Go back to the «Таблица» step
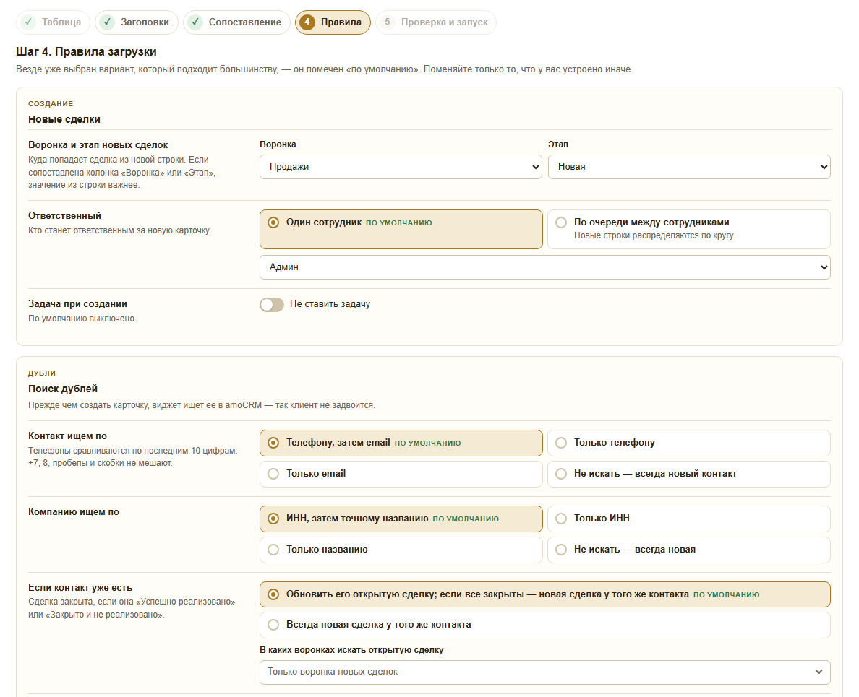Viewport: 859px width, 697px height. point(53,22)
